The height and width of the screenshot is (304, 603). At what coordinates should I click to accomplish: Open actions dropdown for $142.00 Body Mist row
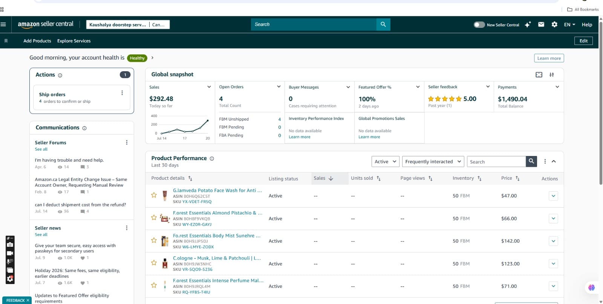pos(553,241)
